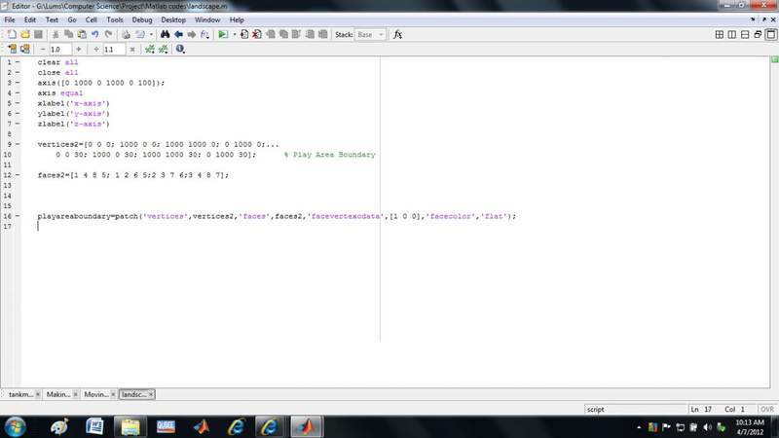Expand the Run button dropdown arrow
The height and width of the screenshot is (438, 779).
tap(233, 34)
